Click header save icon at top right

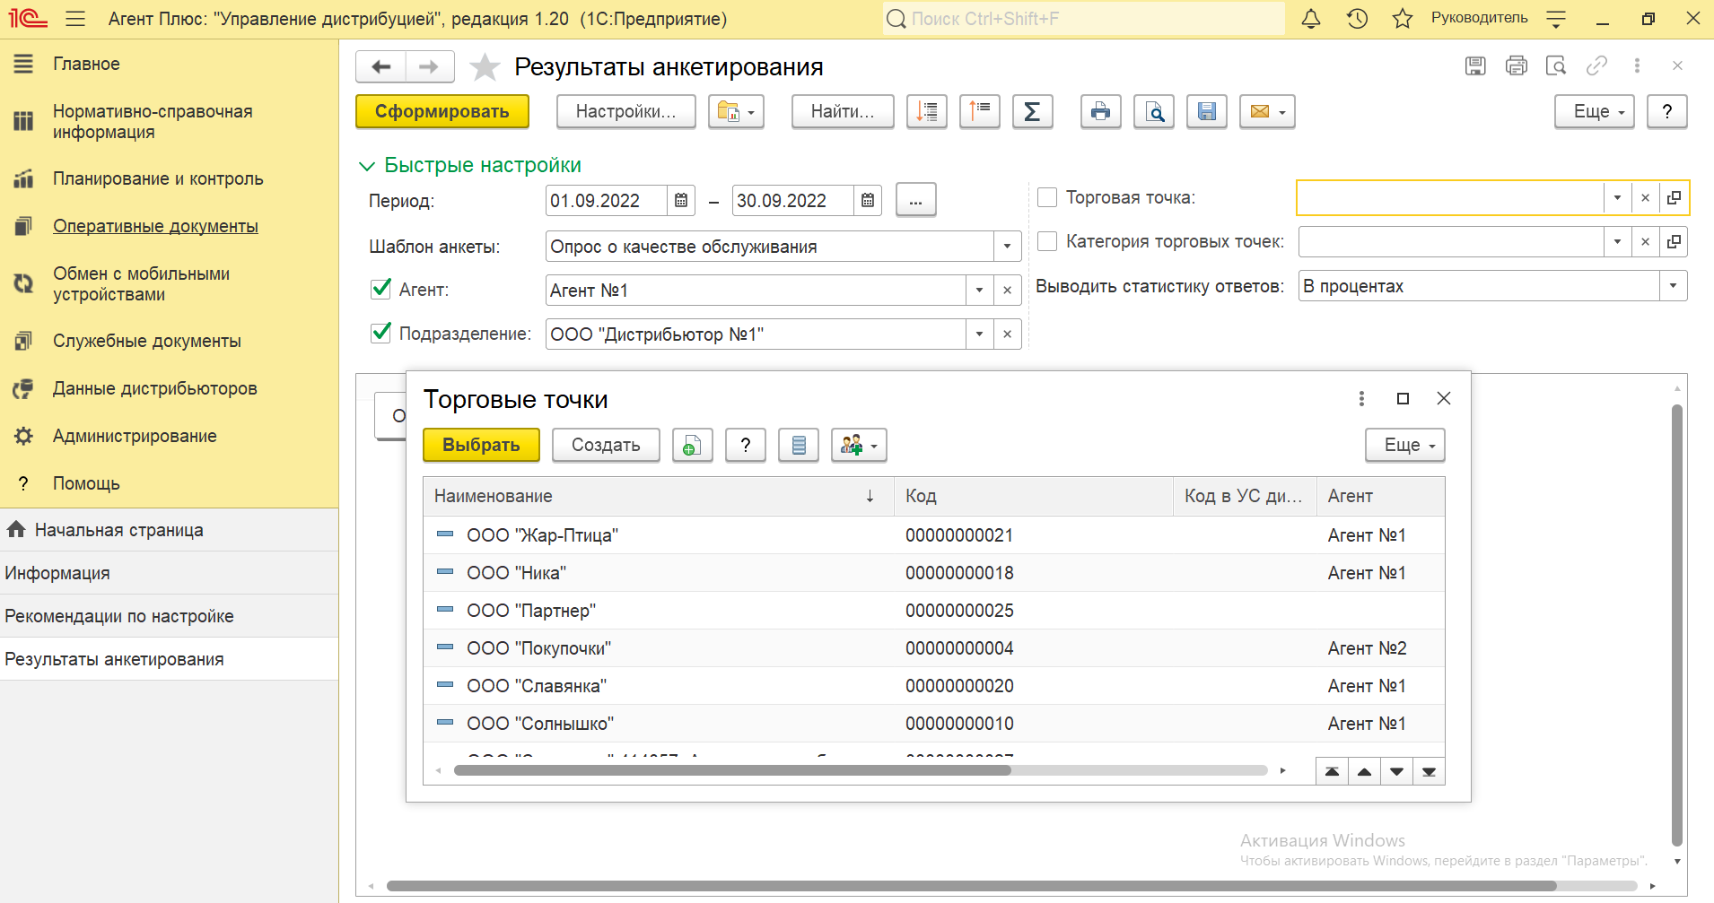pyautogui.click(x=1475, y=65)
